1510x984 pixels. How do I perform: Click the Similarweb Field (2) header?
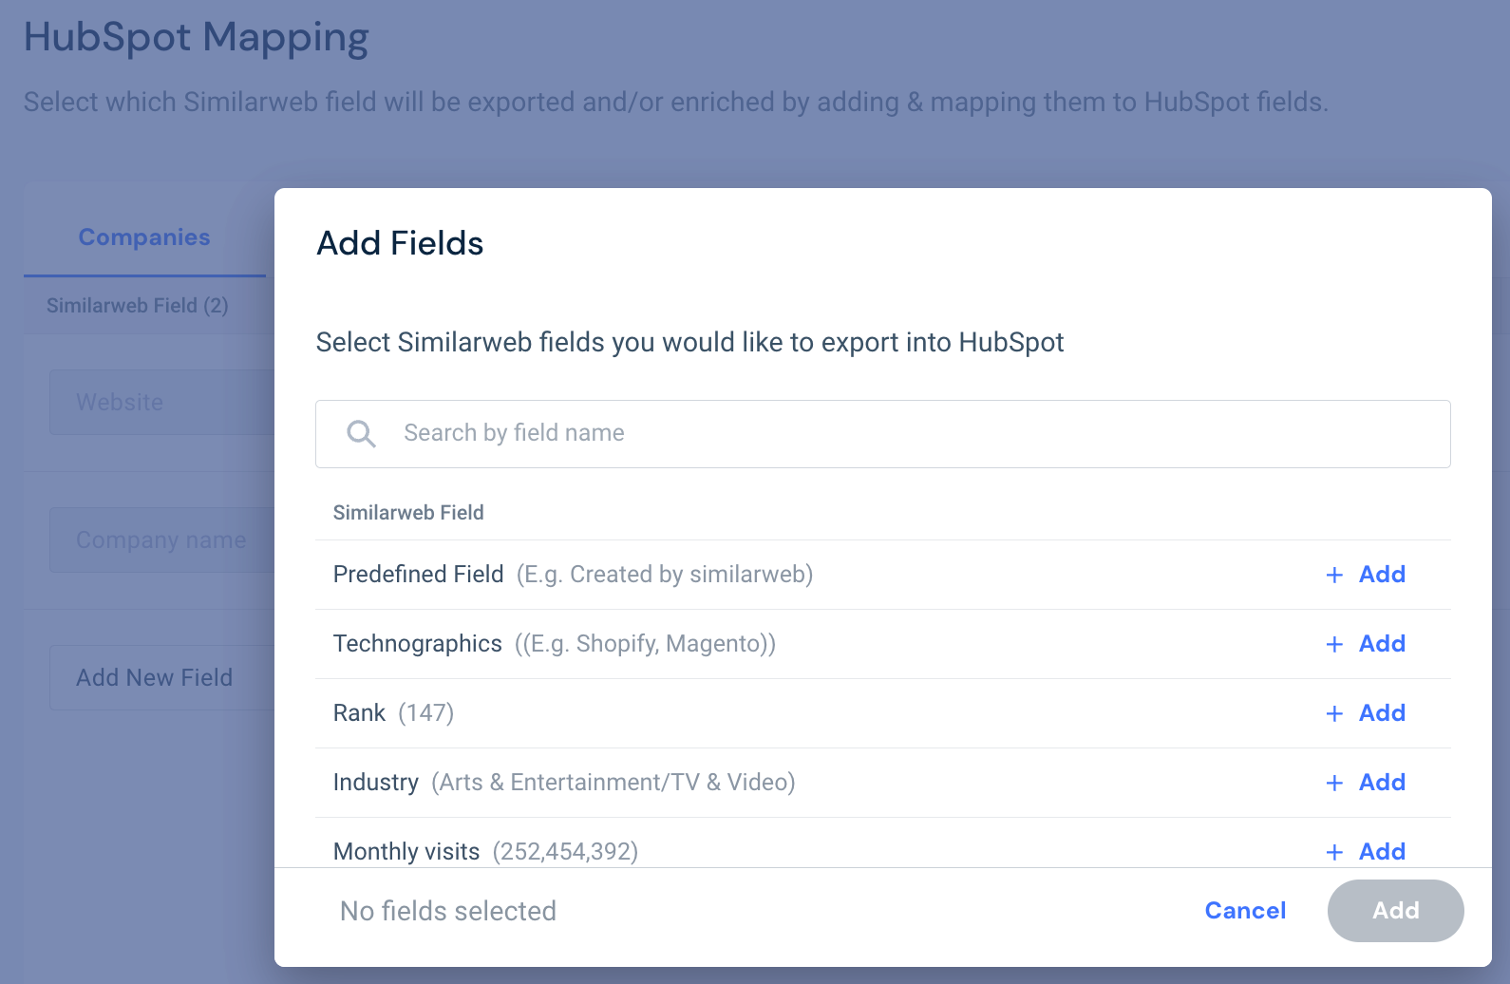138,306
